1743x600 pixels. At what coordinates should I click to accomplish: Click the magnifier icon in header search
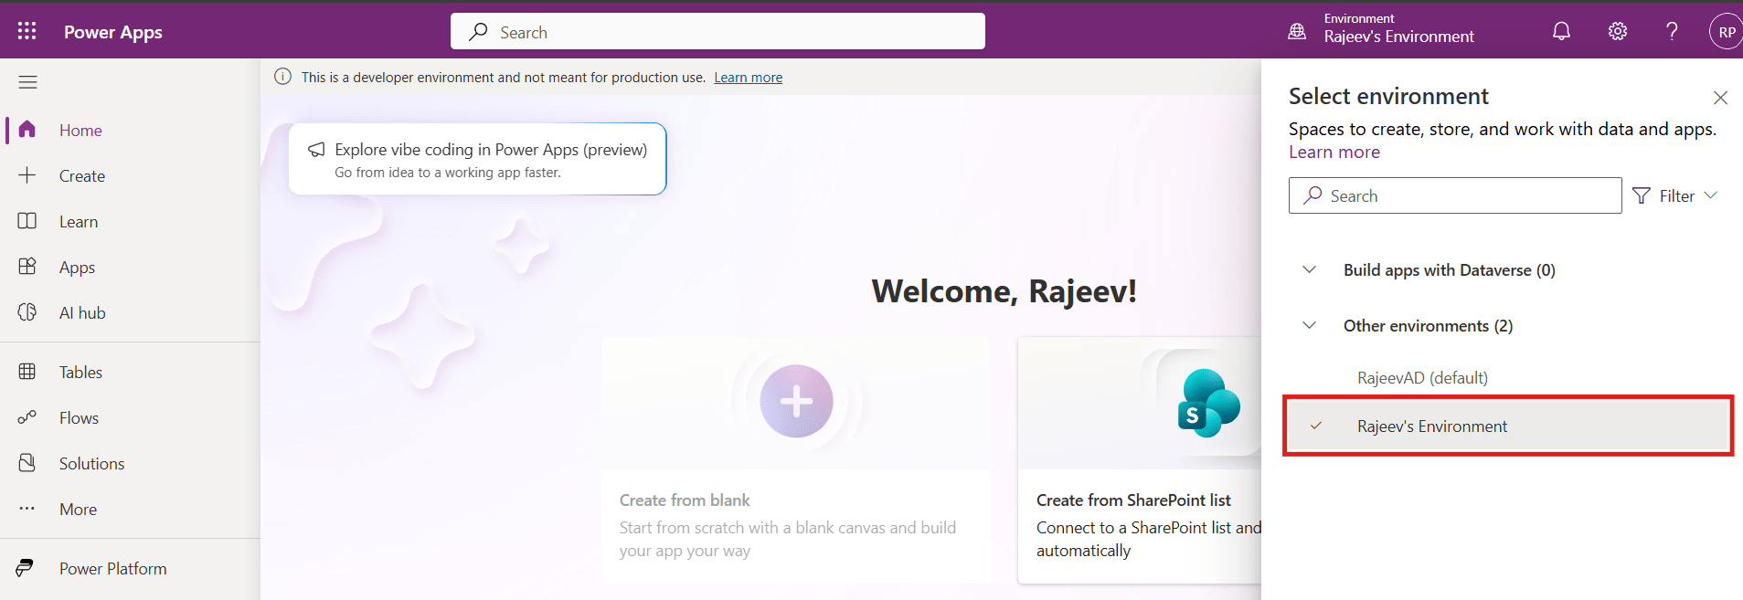point(478,32)
